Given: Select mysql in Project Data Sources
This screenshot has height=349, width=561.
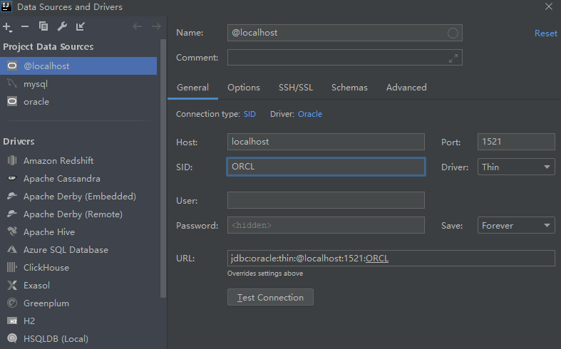Looking at the screenshot, I should [36, 84].
